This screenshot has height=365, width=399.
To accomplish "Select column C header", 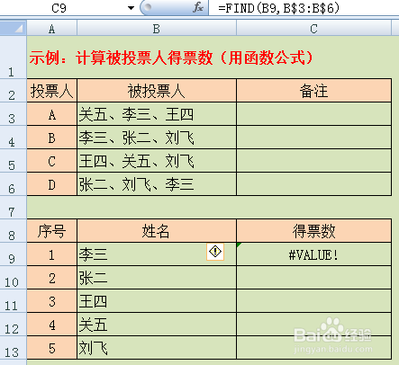I will pos(313,28).
